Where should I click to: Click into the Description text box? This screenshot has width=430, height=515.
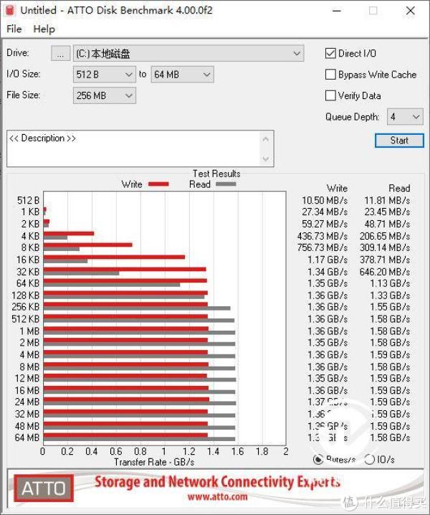point(134,148)
